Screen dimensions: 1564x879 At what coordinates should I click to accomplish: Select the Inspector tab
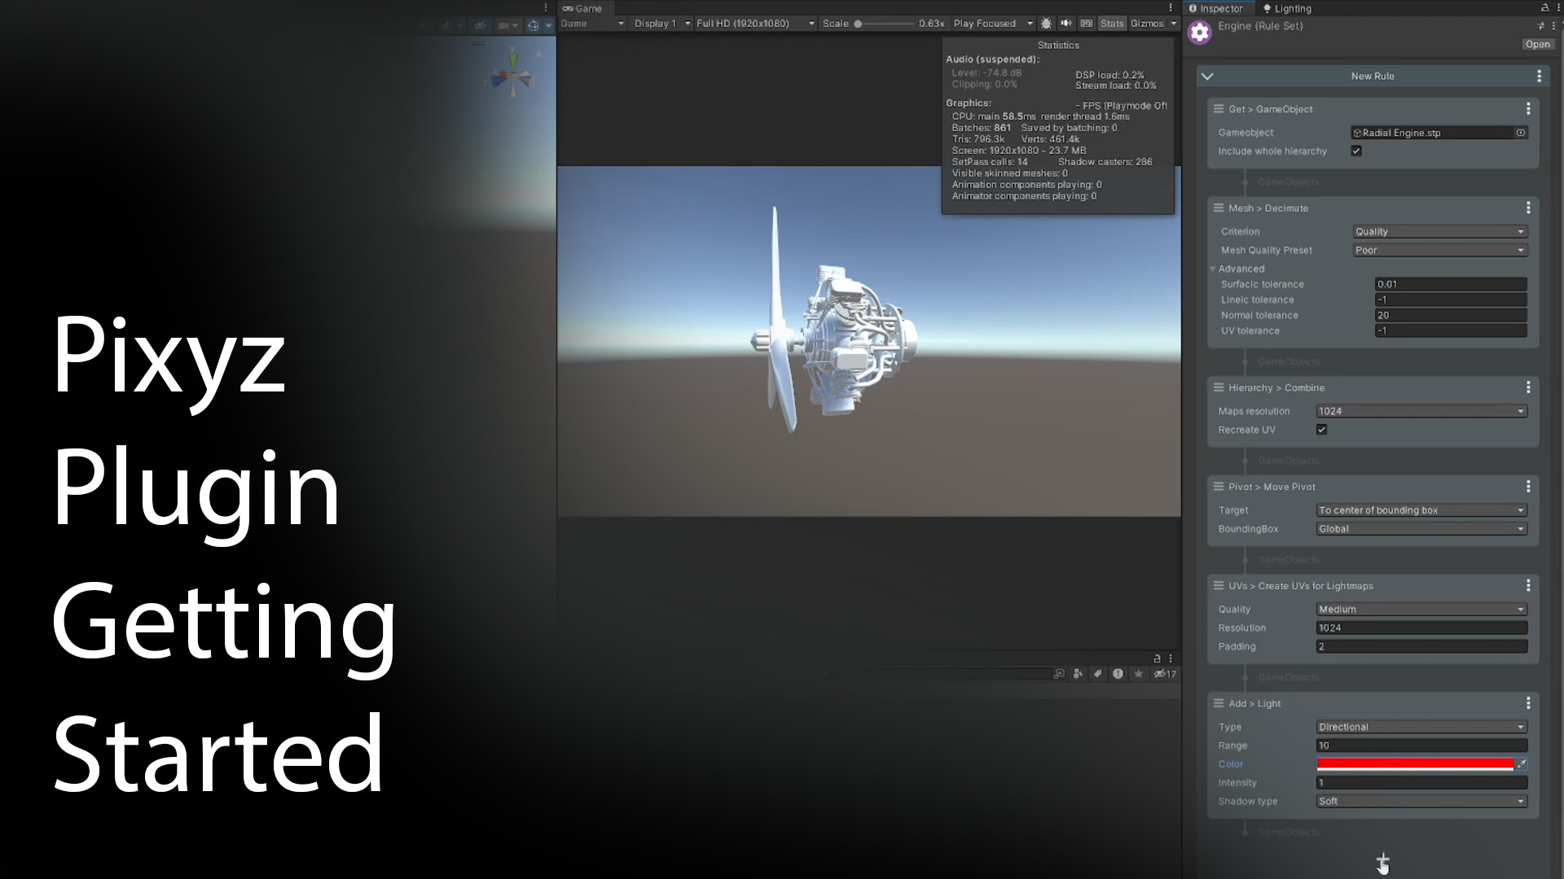pos(1216,9)
